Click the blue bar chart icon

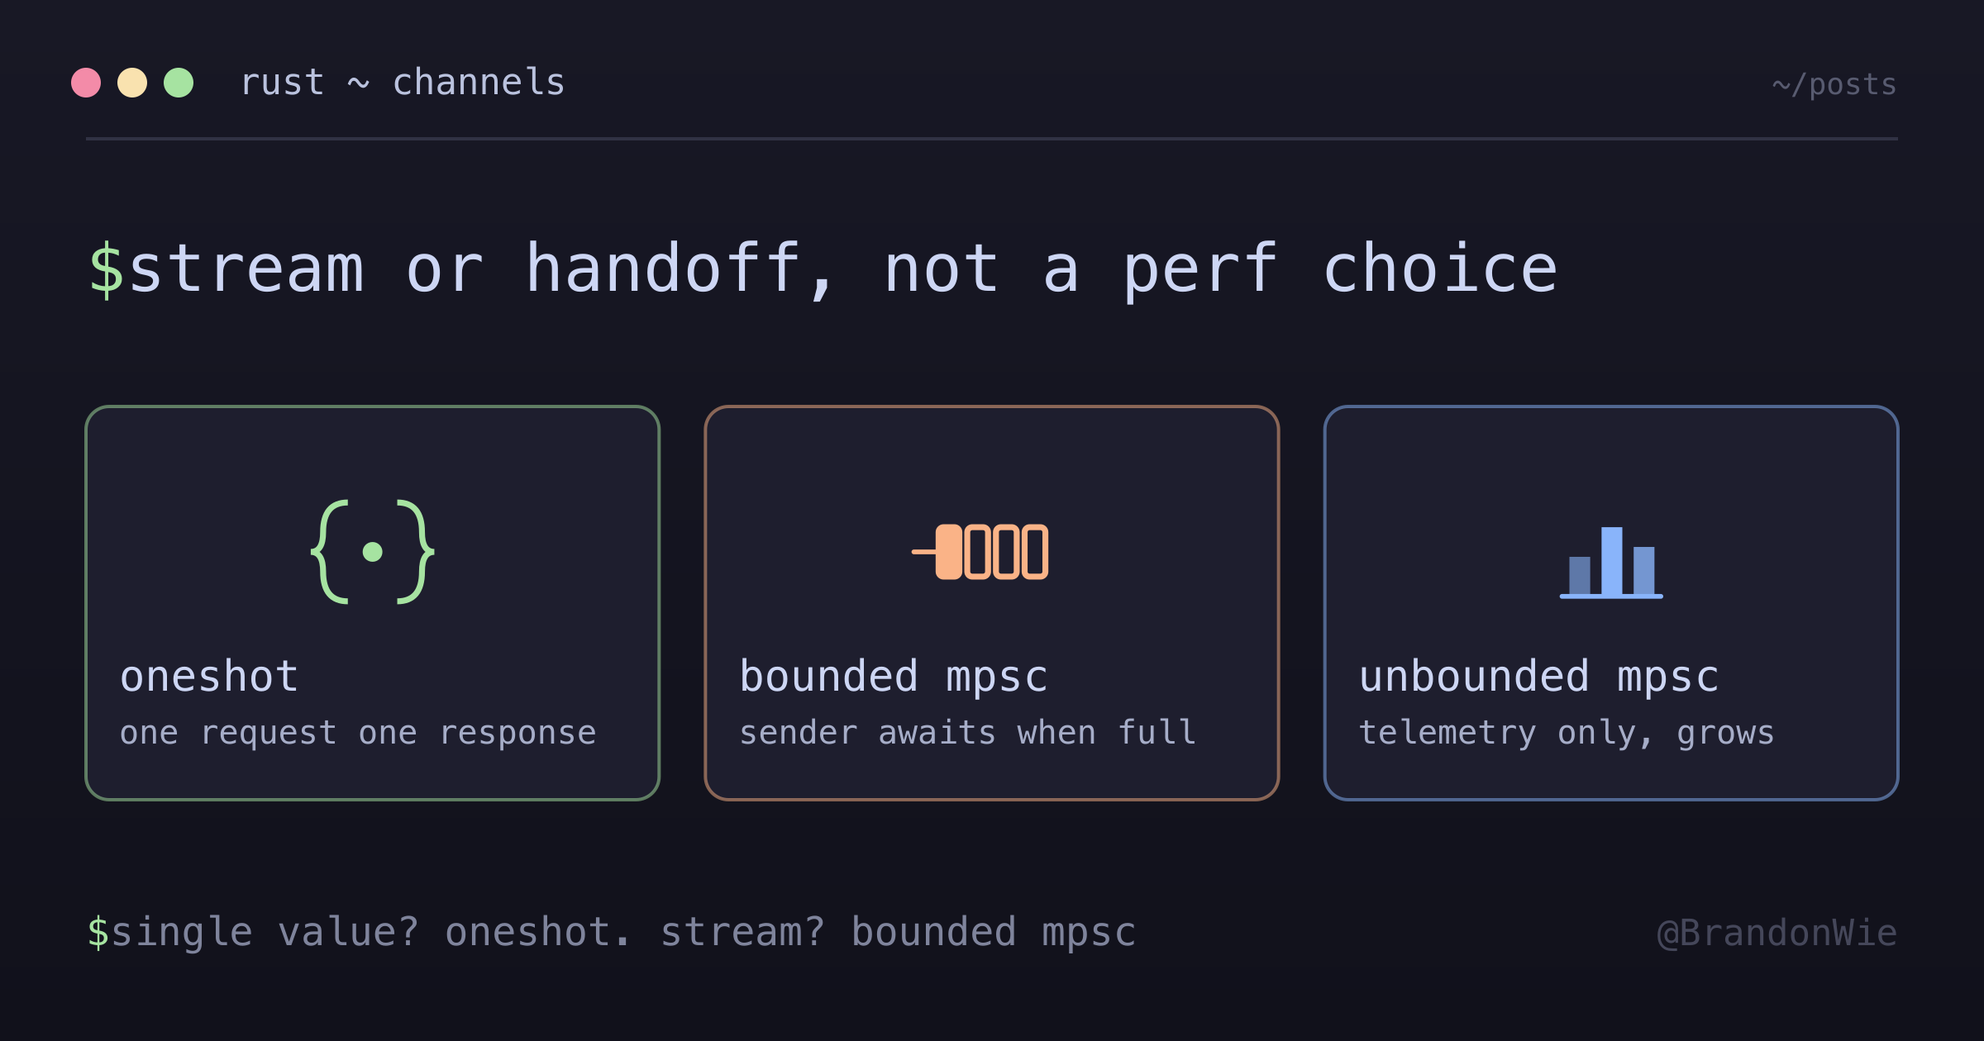pyautogui.click(x=1611, y=563)
